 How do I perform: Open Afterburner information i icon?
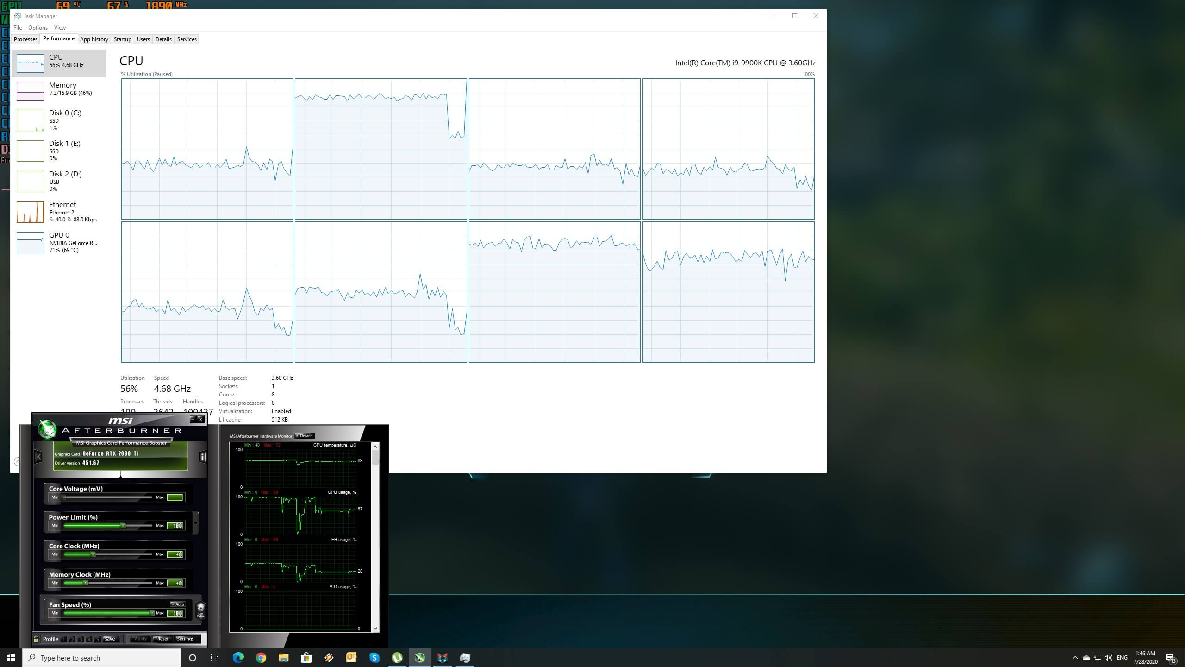[x=203, y=457]
